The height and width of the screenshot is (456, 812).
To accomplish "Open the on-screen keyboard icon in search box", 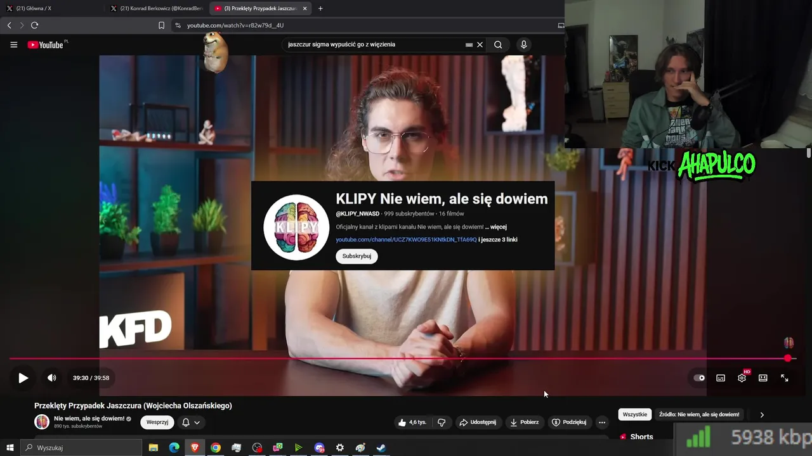I will click(469, 45).
